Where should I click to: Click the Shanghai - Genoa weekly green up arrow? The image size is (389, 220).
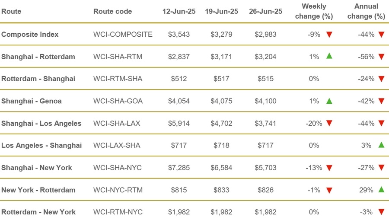coord(329,101)
